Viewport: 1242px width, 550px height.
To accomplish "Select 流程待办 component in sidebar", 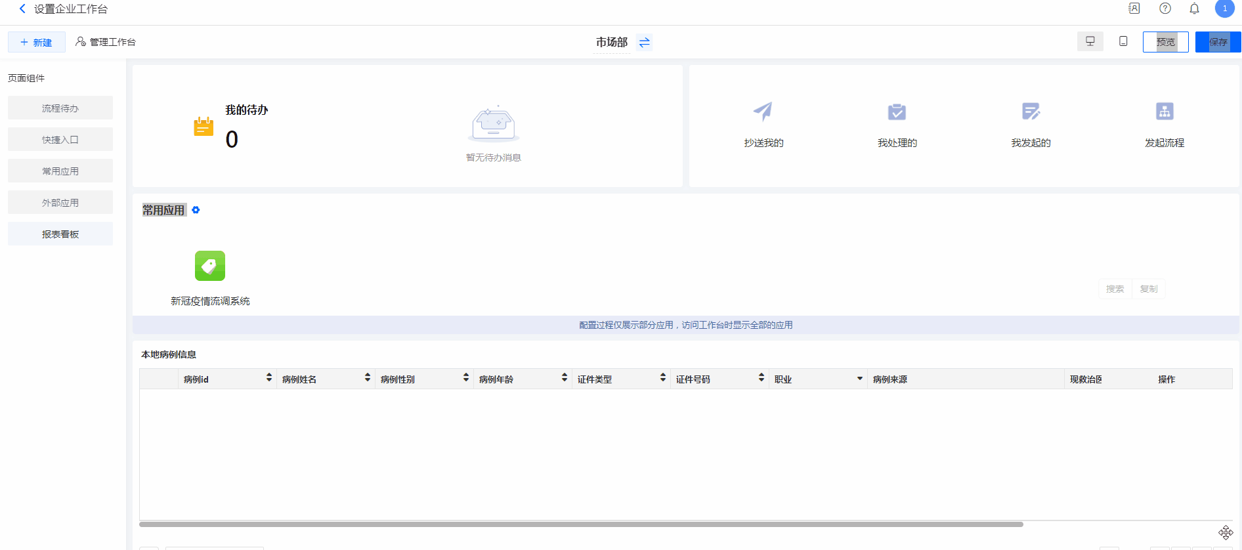I will 60,108.
